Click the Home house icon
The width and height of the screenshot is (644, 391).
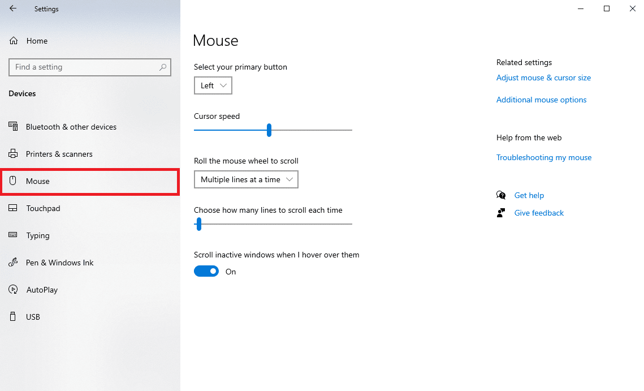tap(14, 41)
